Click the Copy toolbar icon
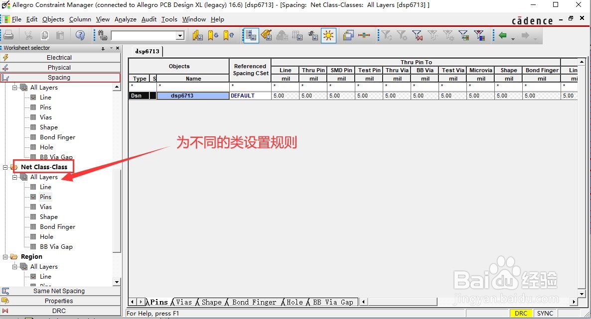 44,35
